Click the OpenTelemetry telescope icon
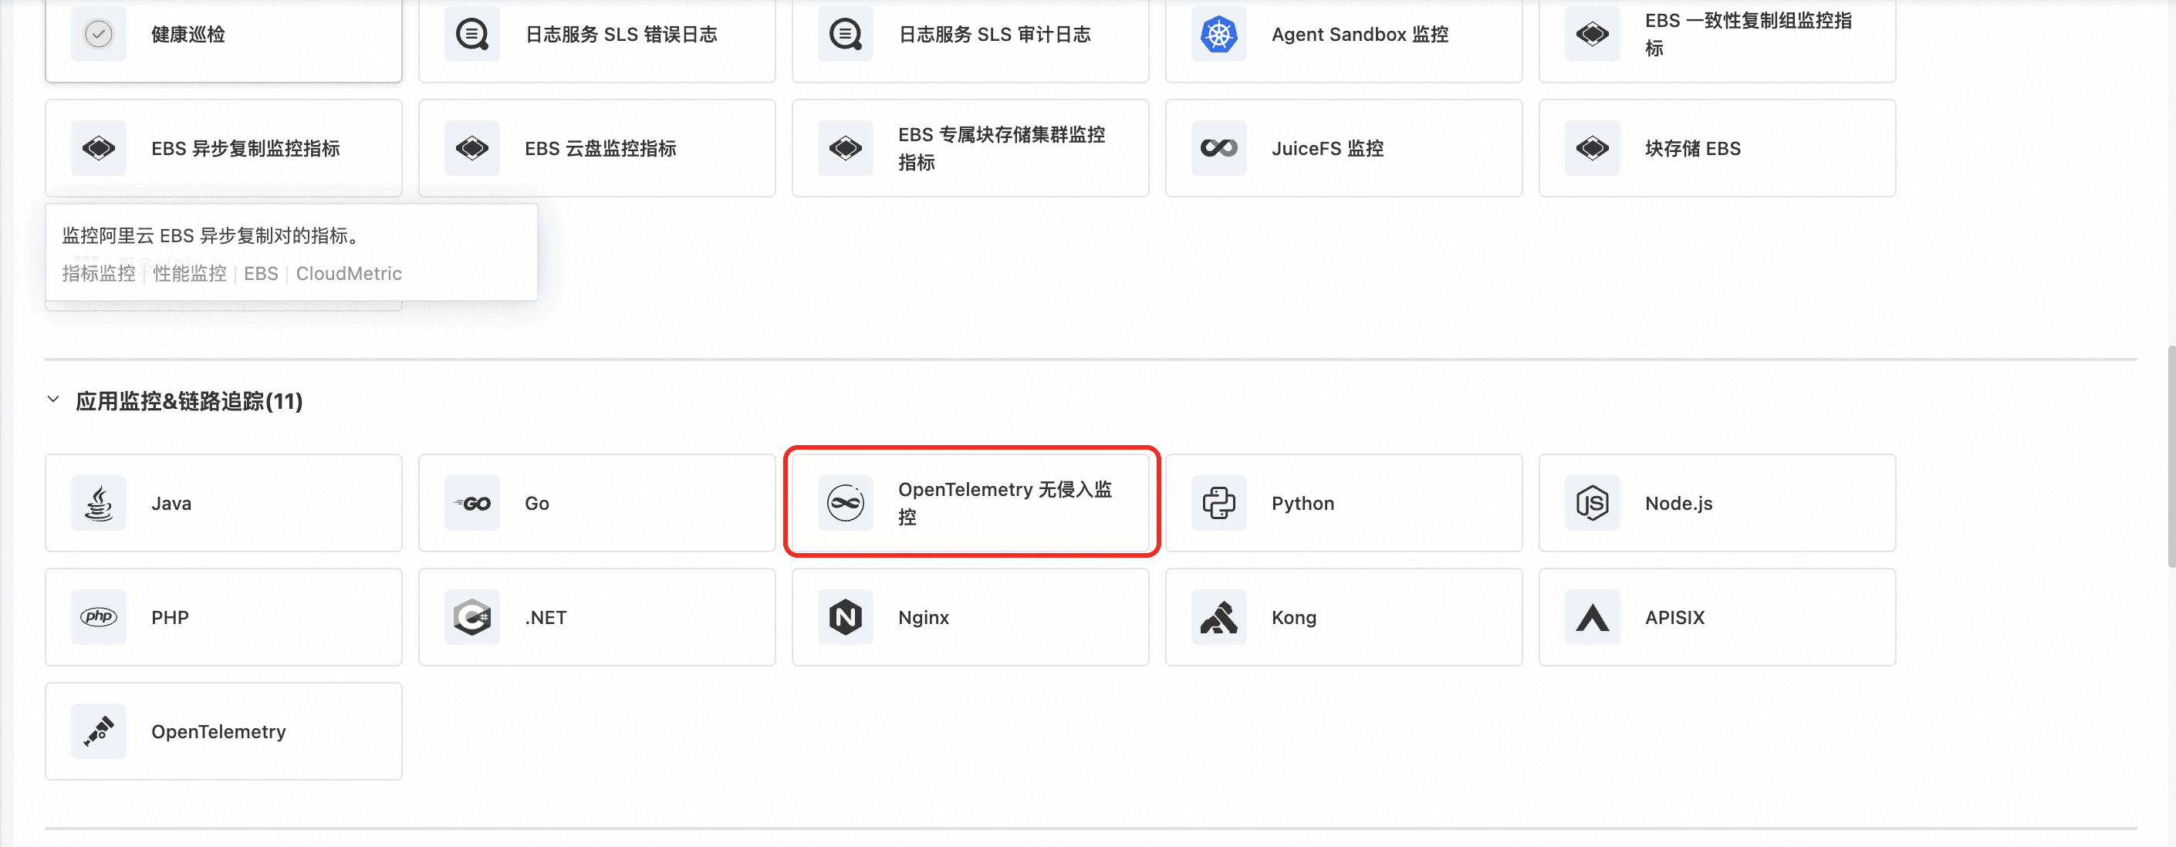 [x=99, y=731]
